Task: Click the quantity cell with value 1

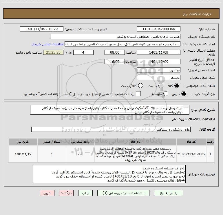Action: click(x=52, y=154)
